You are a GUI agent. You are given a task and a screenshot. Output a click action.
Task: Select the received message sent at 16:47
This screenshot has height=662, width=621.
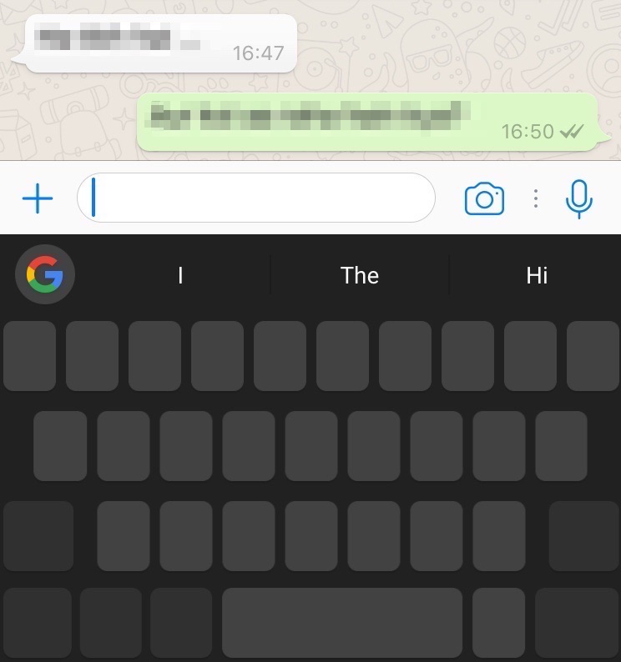(x=160, y=43)
